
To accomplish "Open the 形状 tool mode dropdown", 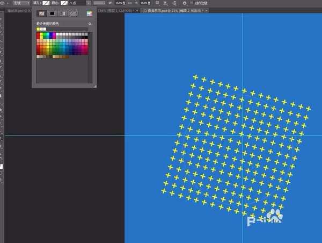I will click(x=21, y=3).
